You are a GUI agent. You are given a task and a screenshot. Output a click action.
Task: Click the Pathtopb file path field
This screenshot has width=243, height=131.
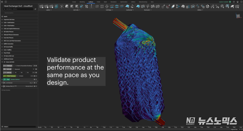click(24, 66)
